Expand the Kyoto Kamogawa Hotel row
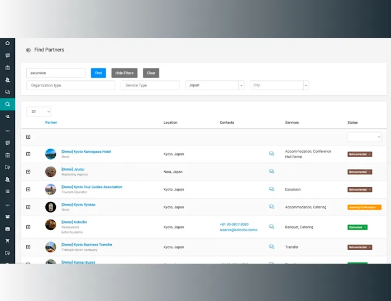The image size is (391, 301). point(28,154)
